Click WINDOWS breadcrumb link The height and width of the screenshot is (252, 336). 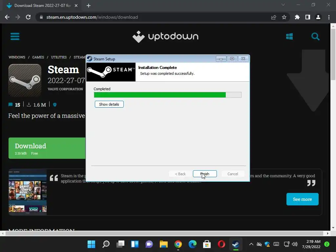[x=17, y=57]
